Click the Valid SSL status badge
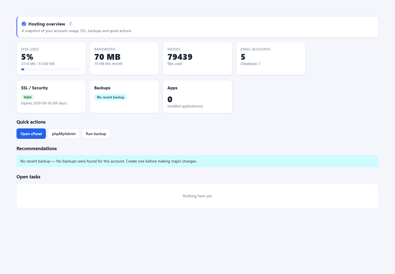The width and height of the screenshot is (395, 274). tap(27, 97)
